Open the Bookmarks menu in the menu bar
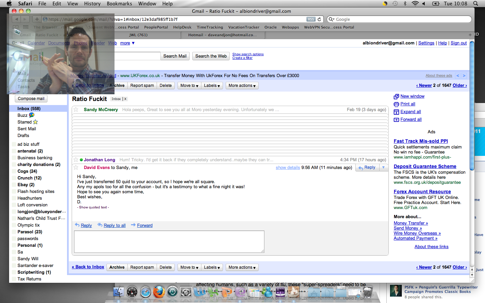This screenshot has width=485, height=303. 119,3
